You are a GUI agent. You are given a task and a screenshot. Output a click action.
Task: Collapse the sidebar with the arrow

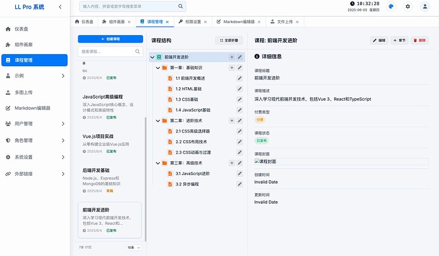point(60,7)
